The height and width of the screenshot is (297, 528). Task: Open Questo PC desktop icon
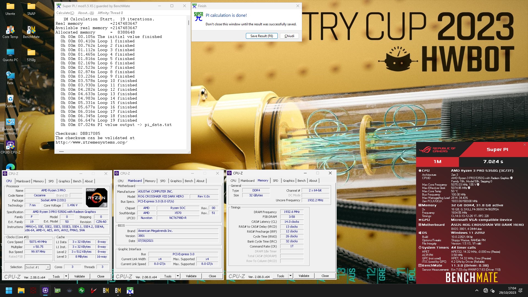click(10, 55)
